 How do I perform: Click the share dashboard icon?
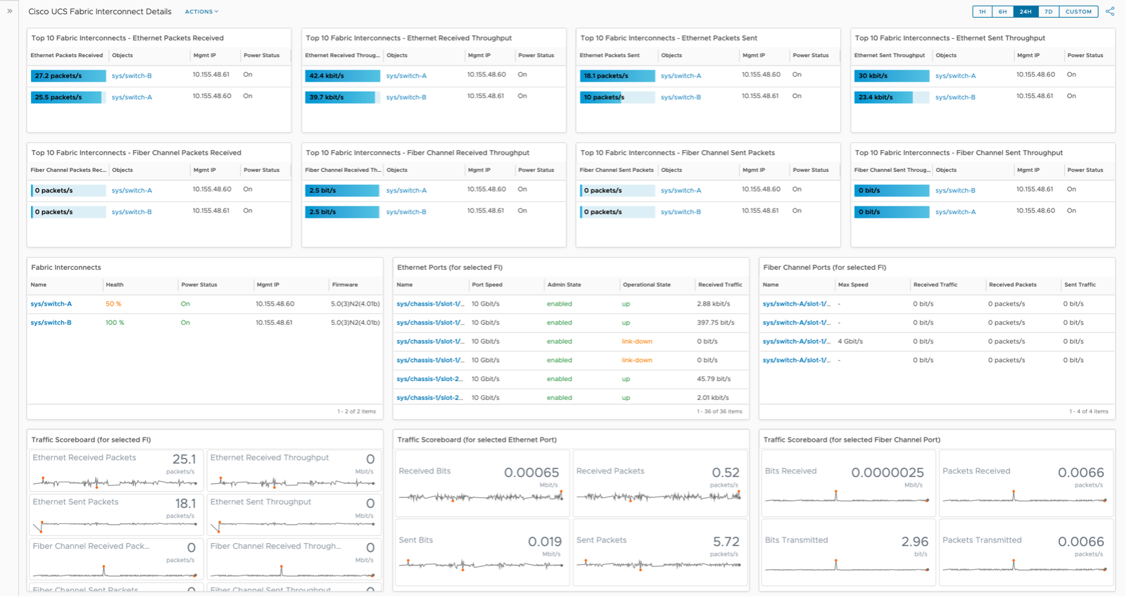pos(1110,11)
